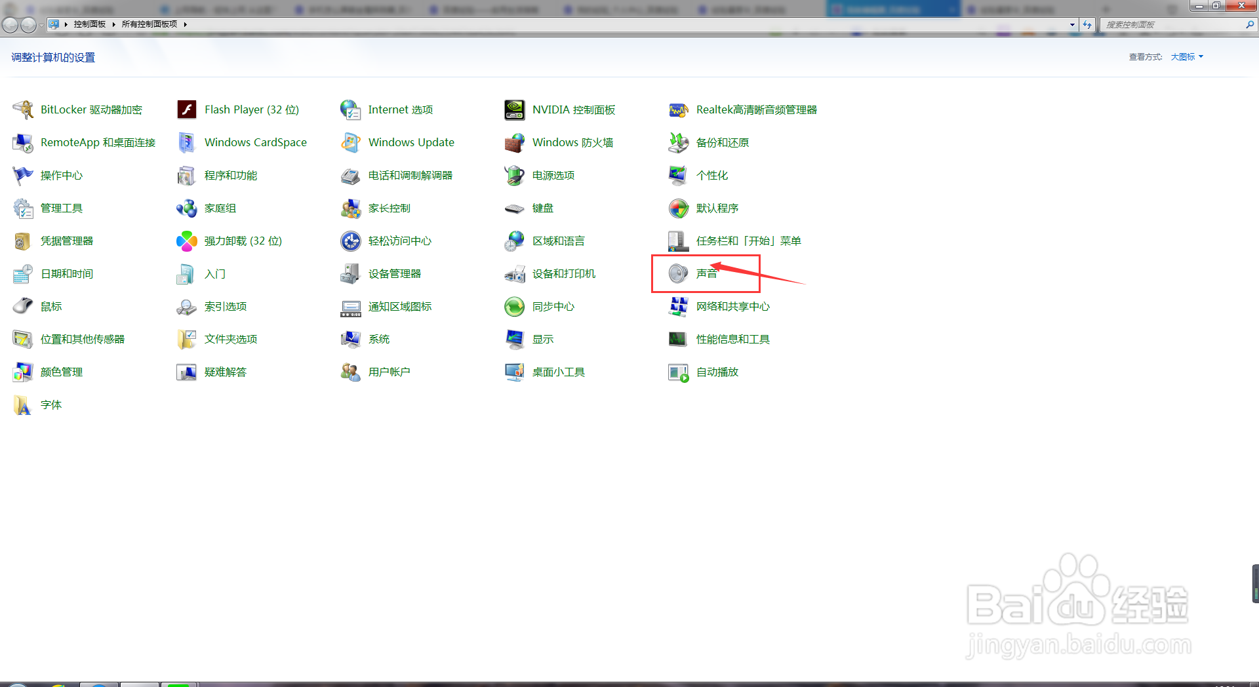Screen dimensions: 1259x687
Task: Click the 疑难解答 link
Action: [226, 372]
